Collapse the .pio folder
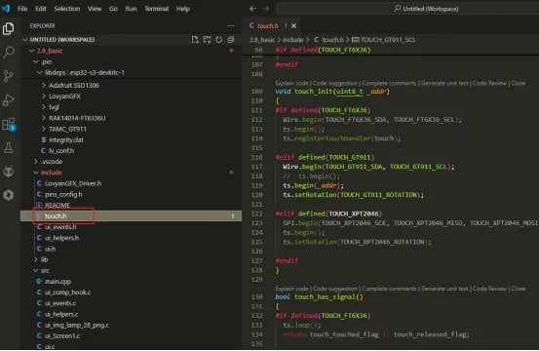This screenshot has height=351, width=539. tap(47, 61)
